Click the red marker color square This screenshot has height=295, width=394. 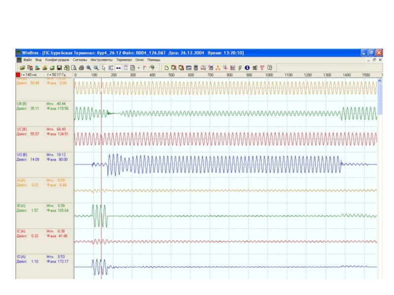coord(18,75)
